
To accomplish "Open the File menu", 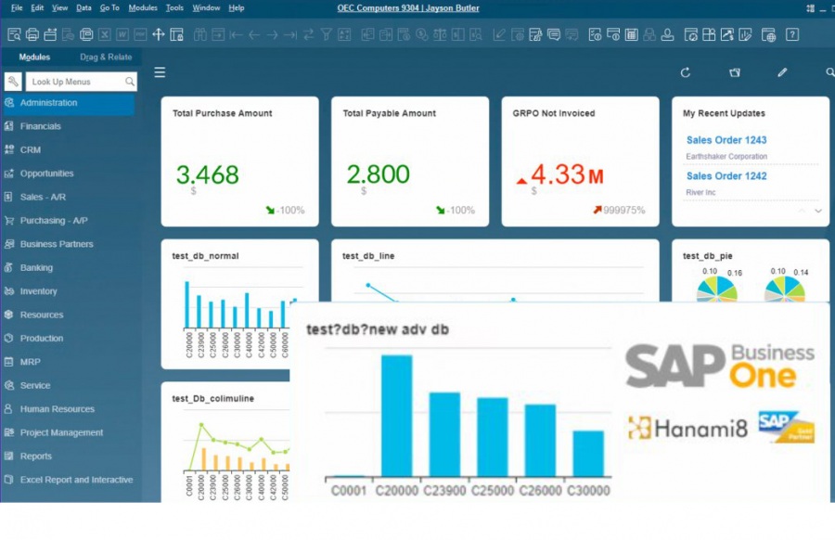I will (17, 8).
